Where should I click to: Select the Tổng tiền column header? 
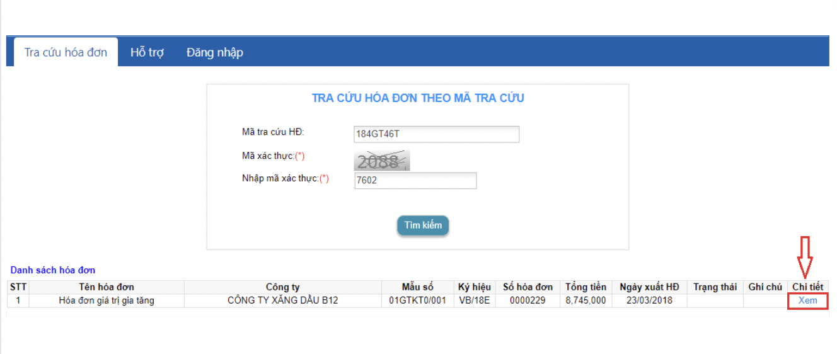[x=586, y=287]
